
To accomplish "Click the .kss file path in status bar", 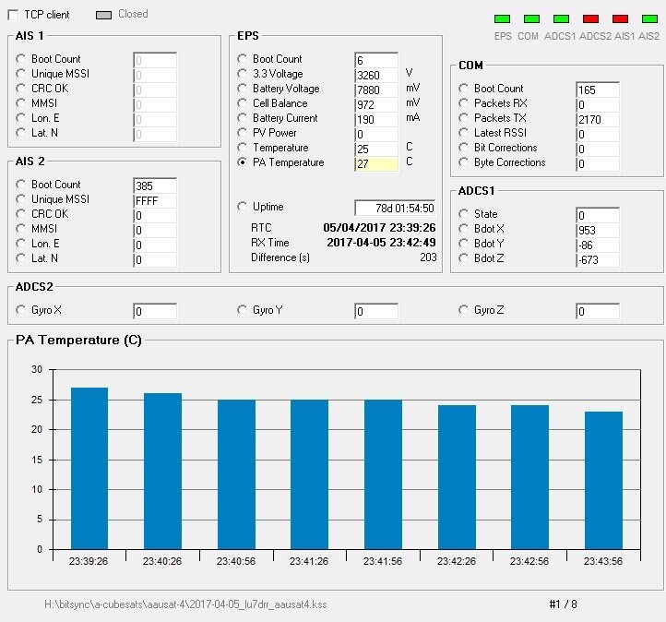I will (x=185, y=604).
